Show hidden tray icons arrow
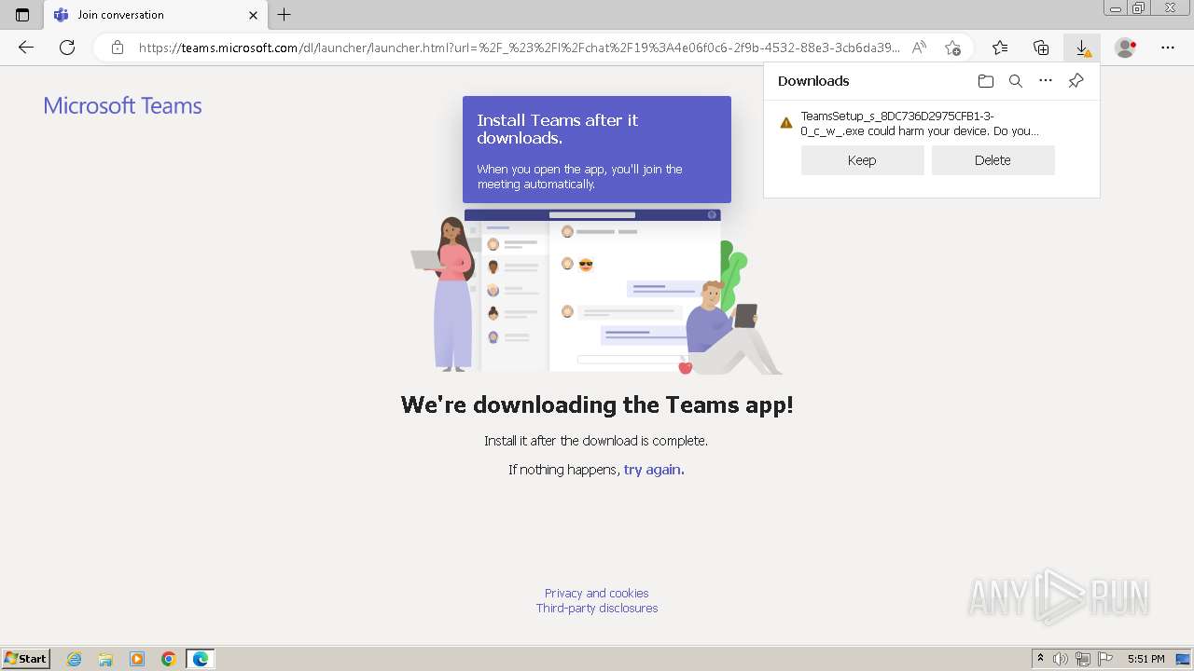The width and height of the screenshot is (1194, 671). [1040, 659]
